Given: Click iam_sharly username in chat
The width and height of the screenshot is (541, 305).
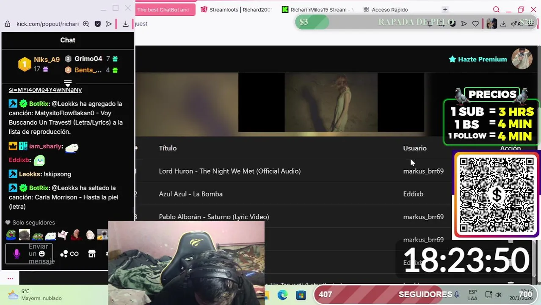Looking at the screenshot, I should tap(46, 146).
